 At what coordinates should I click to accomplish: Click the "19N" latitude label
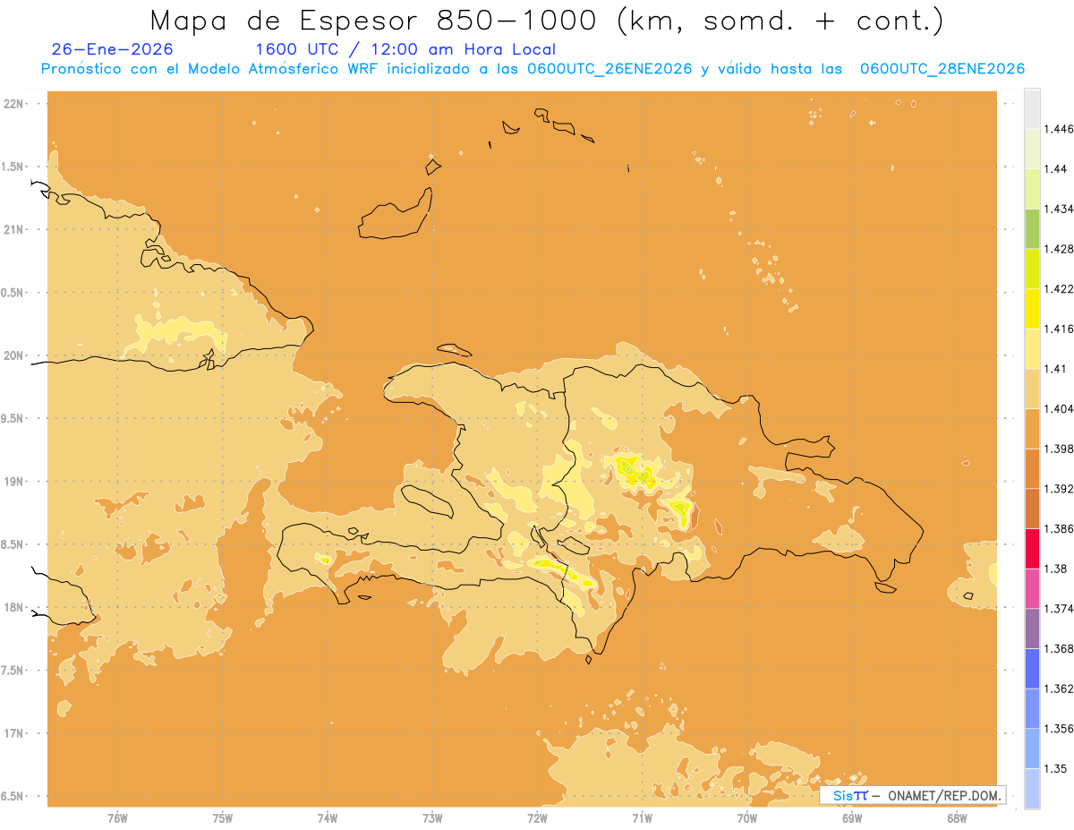(x=15, y=482)
